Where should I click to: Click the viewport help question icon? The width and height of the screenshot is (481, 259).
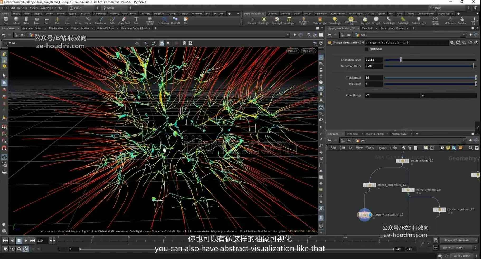point(321,43)
